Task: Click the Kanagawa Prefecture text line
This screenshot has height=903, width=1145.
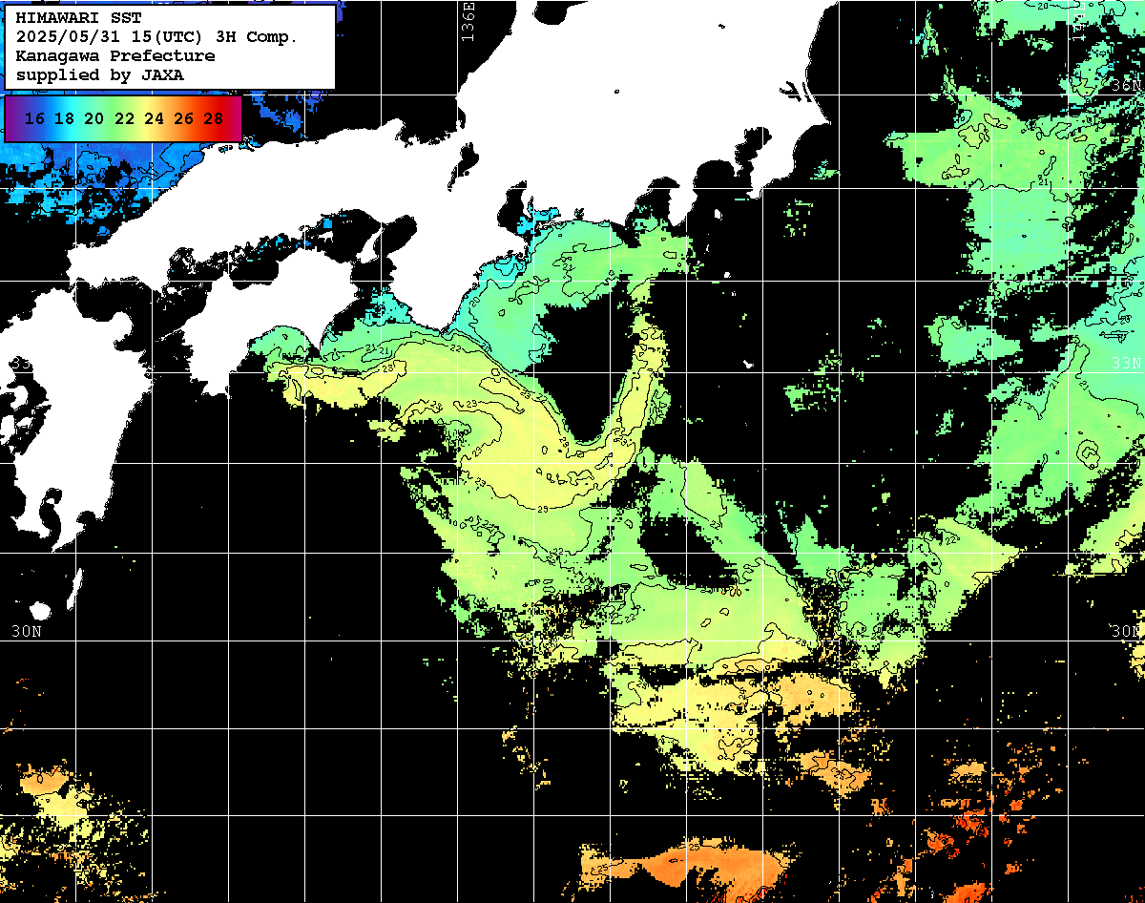Action: tap(115, 55)
